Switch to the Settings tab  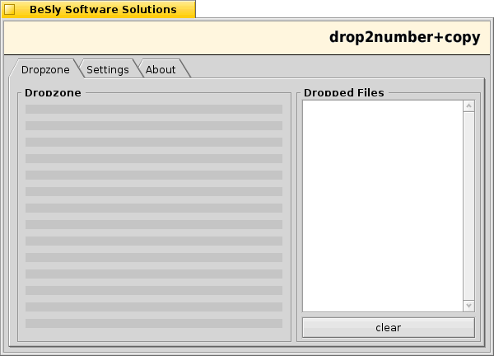(x=107, y=69)
